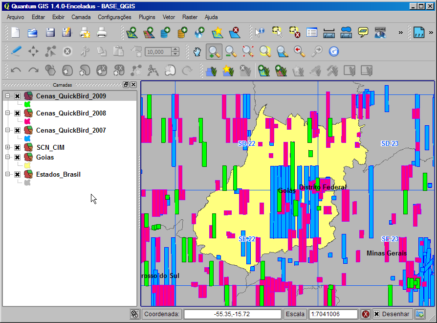Viewport: 437px width, 323px height.
Task: Open the Configurações menu
Action: click(114, 17)
